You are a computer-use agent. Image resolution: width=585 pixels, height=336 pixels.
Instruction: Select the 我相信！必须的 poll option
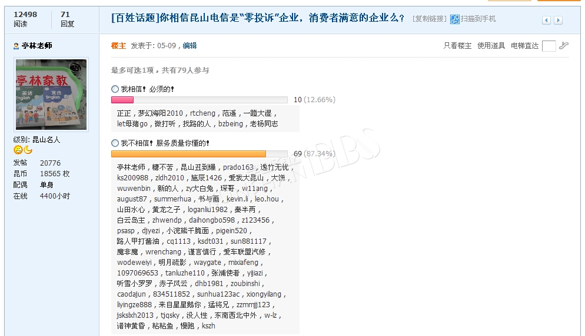click(x=115, y=89)
